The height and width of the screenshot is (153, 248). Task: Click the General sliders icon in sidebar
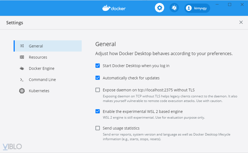(22, 46)
